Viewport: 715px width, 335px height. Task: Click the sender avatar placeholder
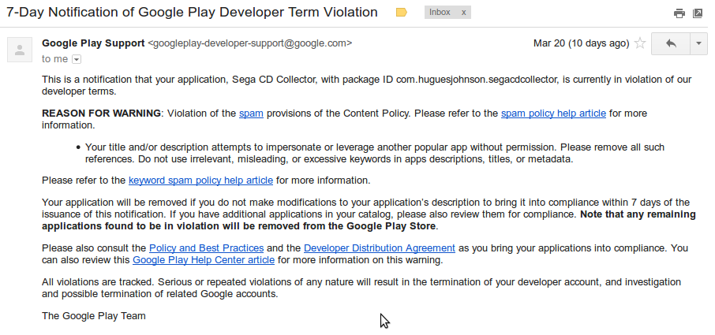[x=20, y=50]
